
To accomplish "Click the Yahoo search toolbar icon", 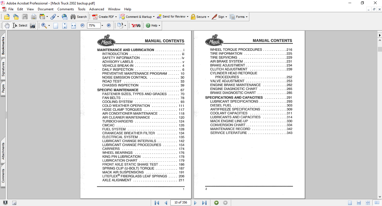I will pos(136,25).
